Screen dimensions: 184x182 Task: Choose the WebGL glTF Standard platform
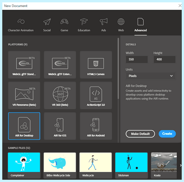(x=24, y=65)
